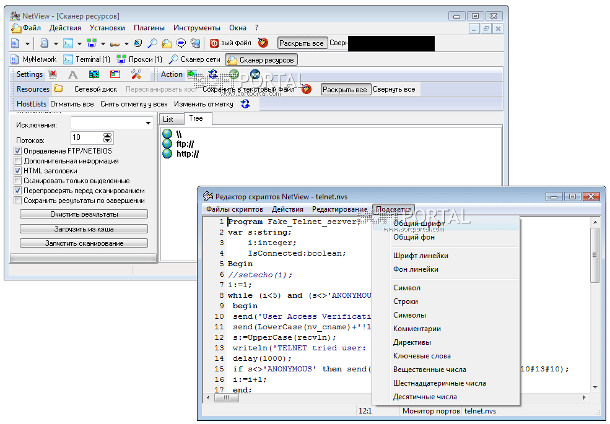Viewport: 610px width, 424px height.
Task: Click the compass radar icon in main toolbar
Action: pos(137,43)
